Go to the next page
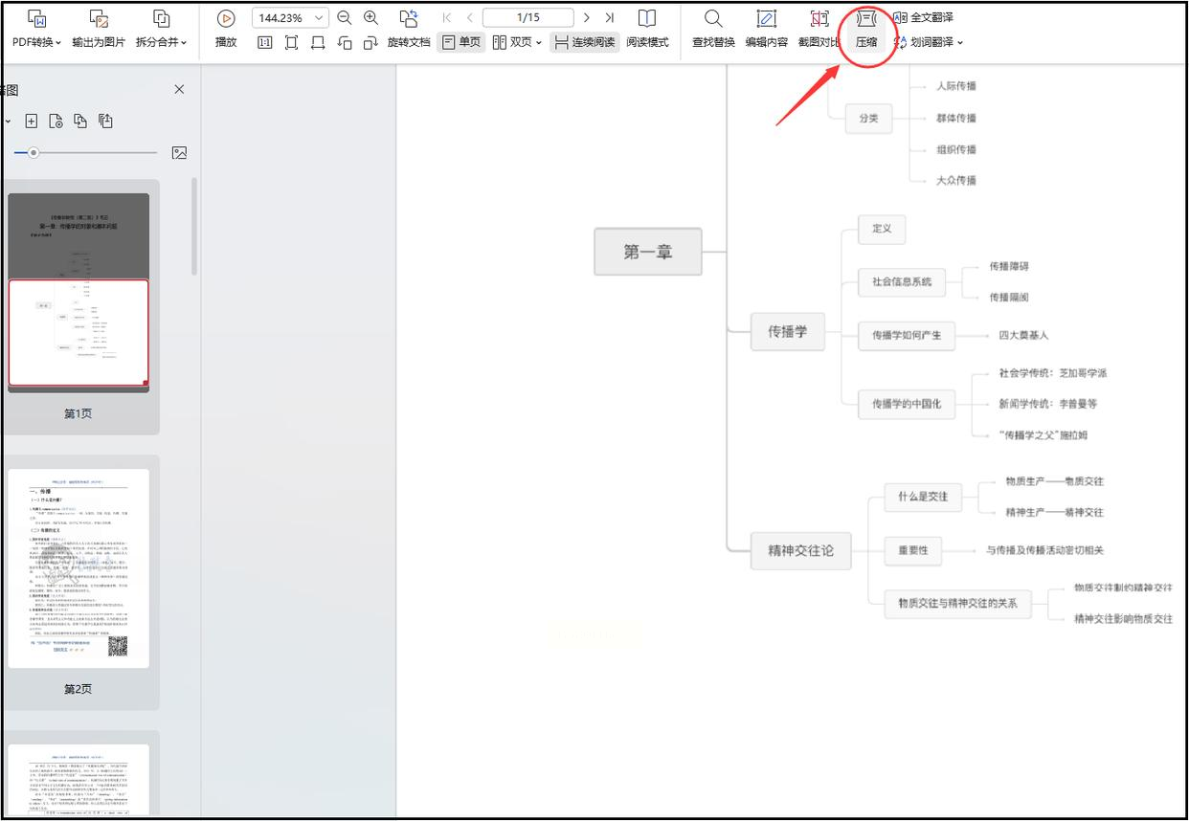 click(587, 18)
